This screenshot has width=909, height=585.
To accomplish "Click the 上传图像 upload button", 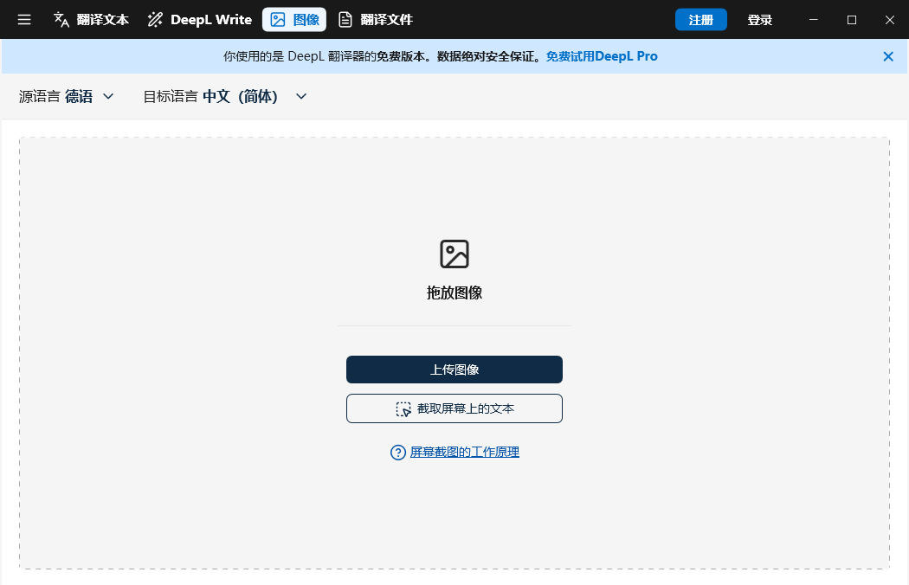I will (455, 370).
